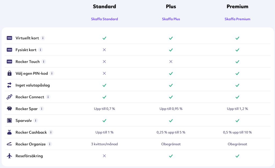
Task: Click the Rocker Connect chain-link icon
Action: [9, 97]
